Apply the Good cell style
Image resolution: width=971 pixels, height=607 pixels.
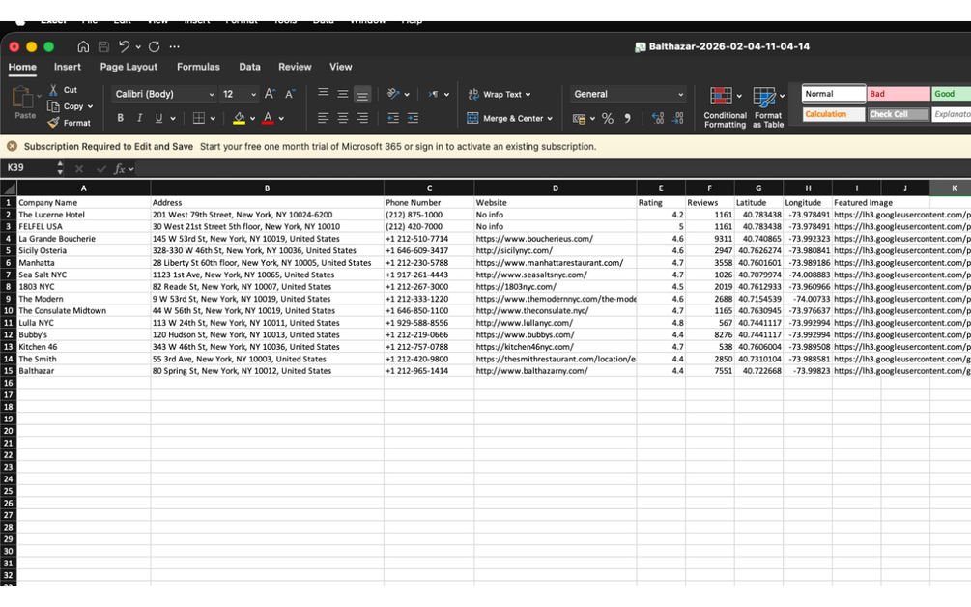pyautogui.click(x=952, y=94)
